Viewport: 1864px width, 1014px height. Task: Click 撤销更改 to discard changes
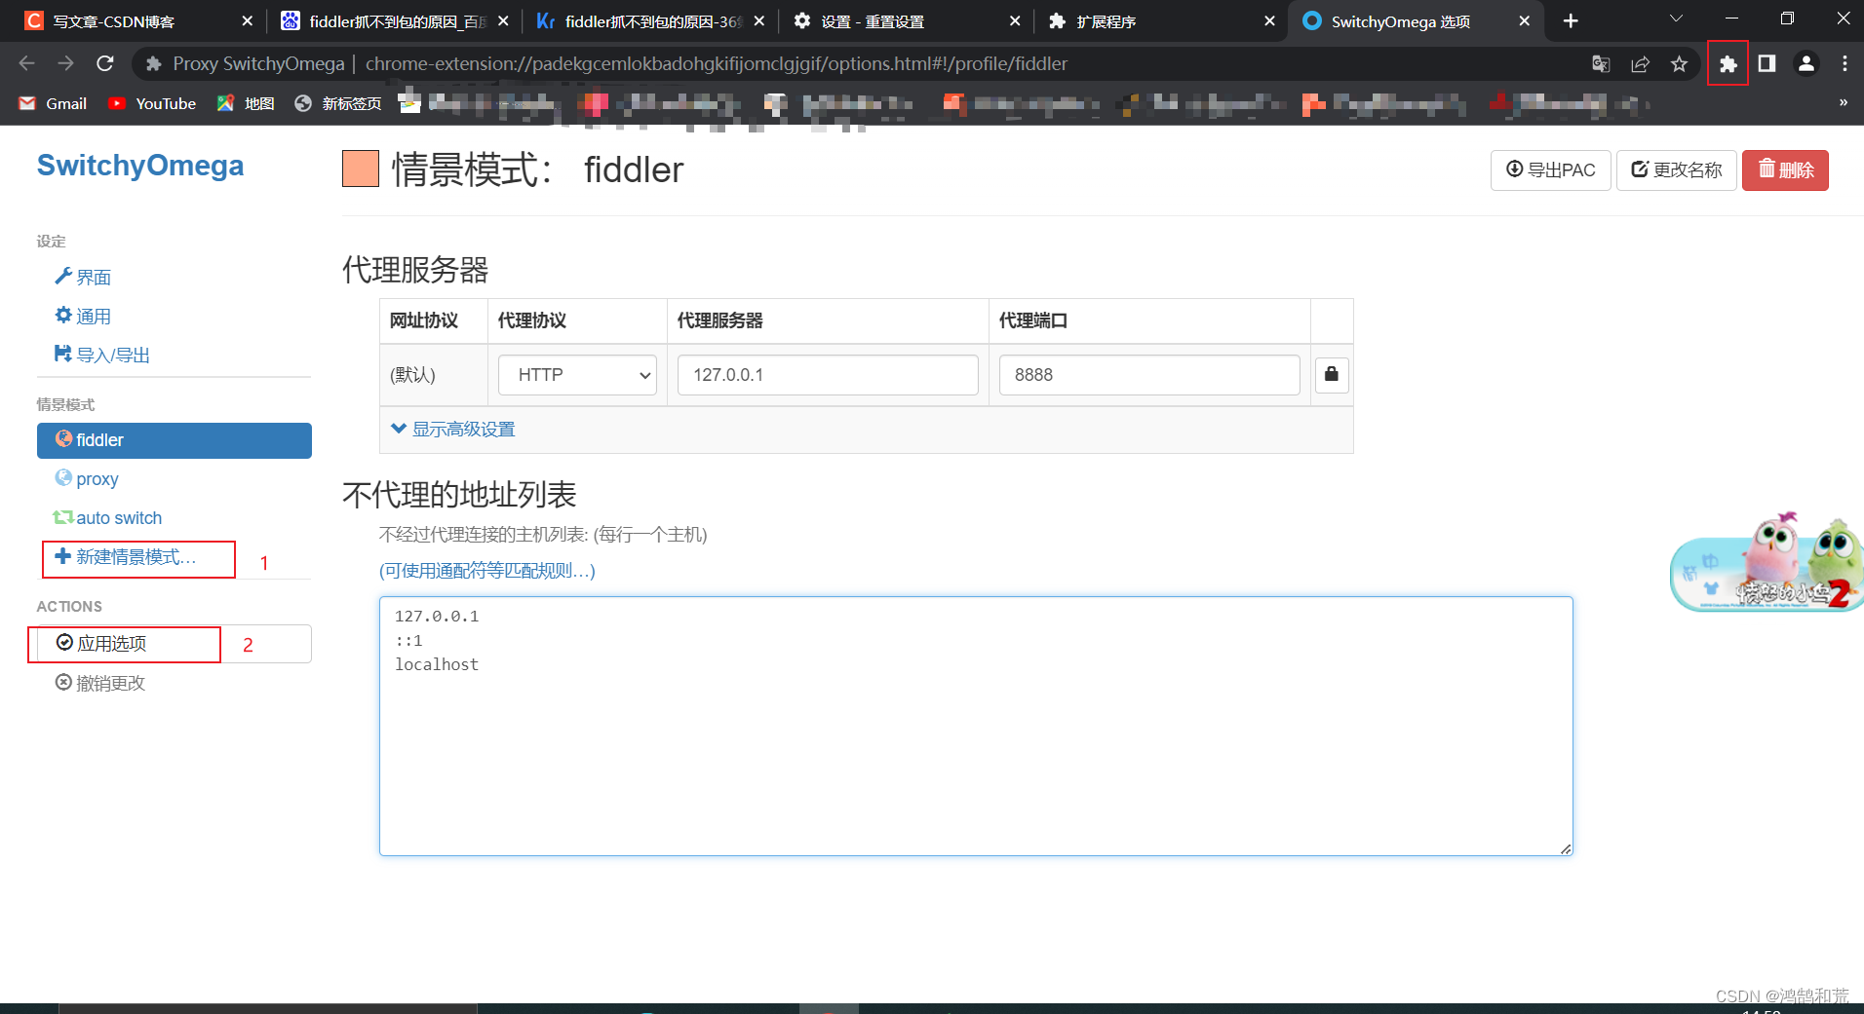click(100, 684)
